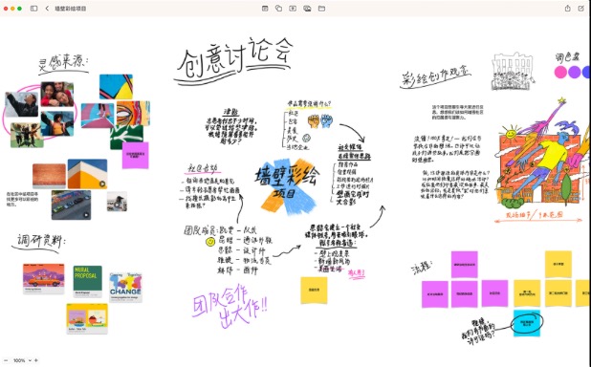The width and height of the screenshot is (591, 367).
Task: Insert a sticky note from toolbar
Action: (265, 9)
